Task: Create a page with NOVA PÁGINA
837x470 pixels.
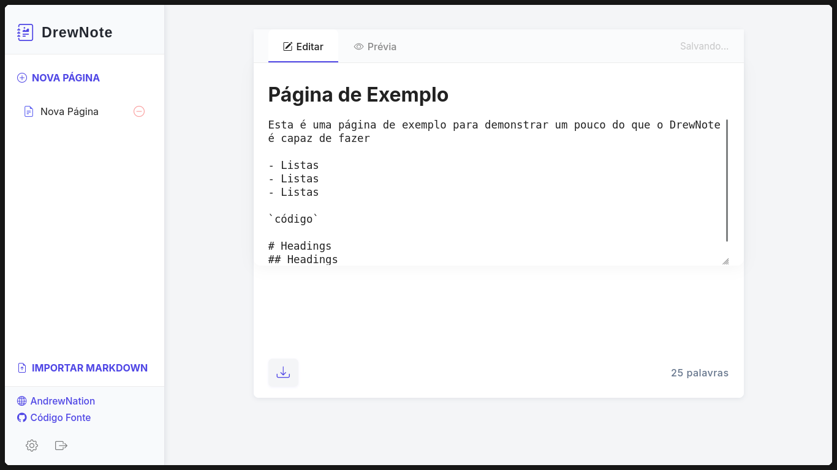Action: click(58, 78)
